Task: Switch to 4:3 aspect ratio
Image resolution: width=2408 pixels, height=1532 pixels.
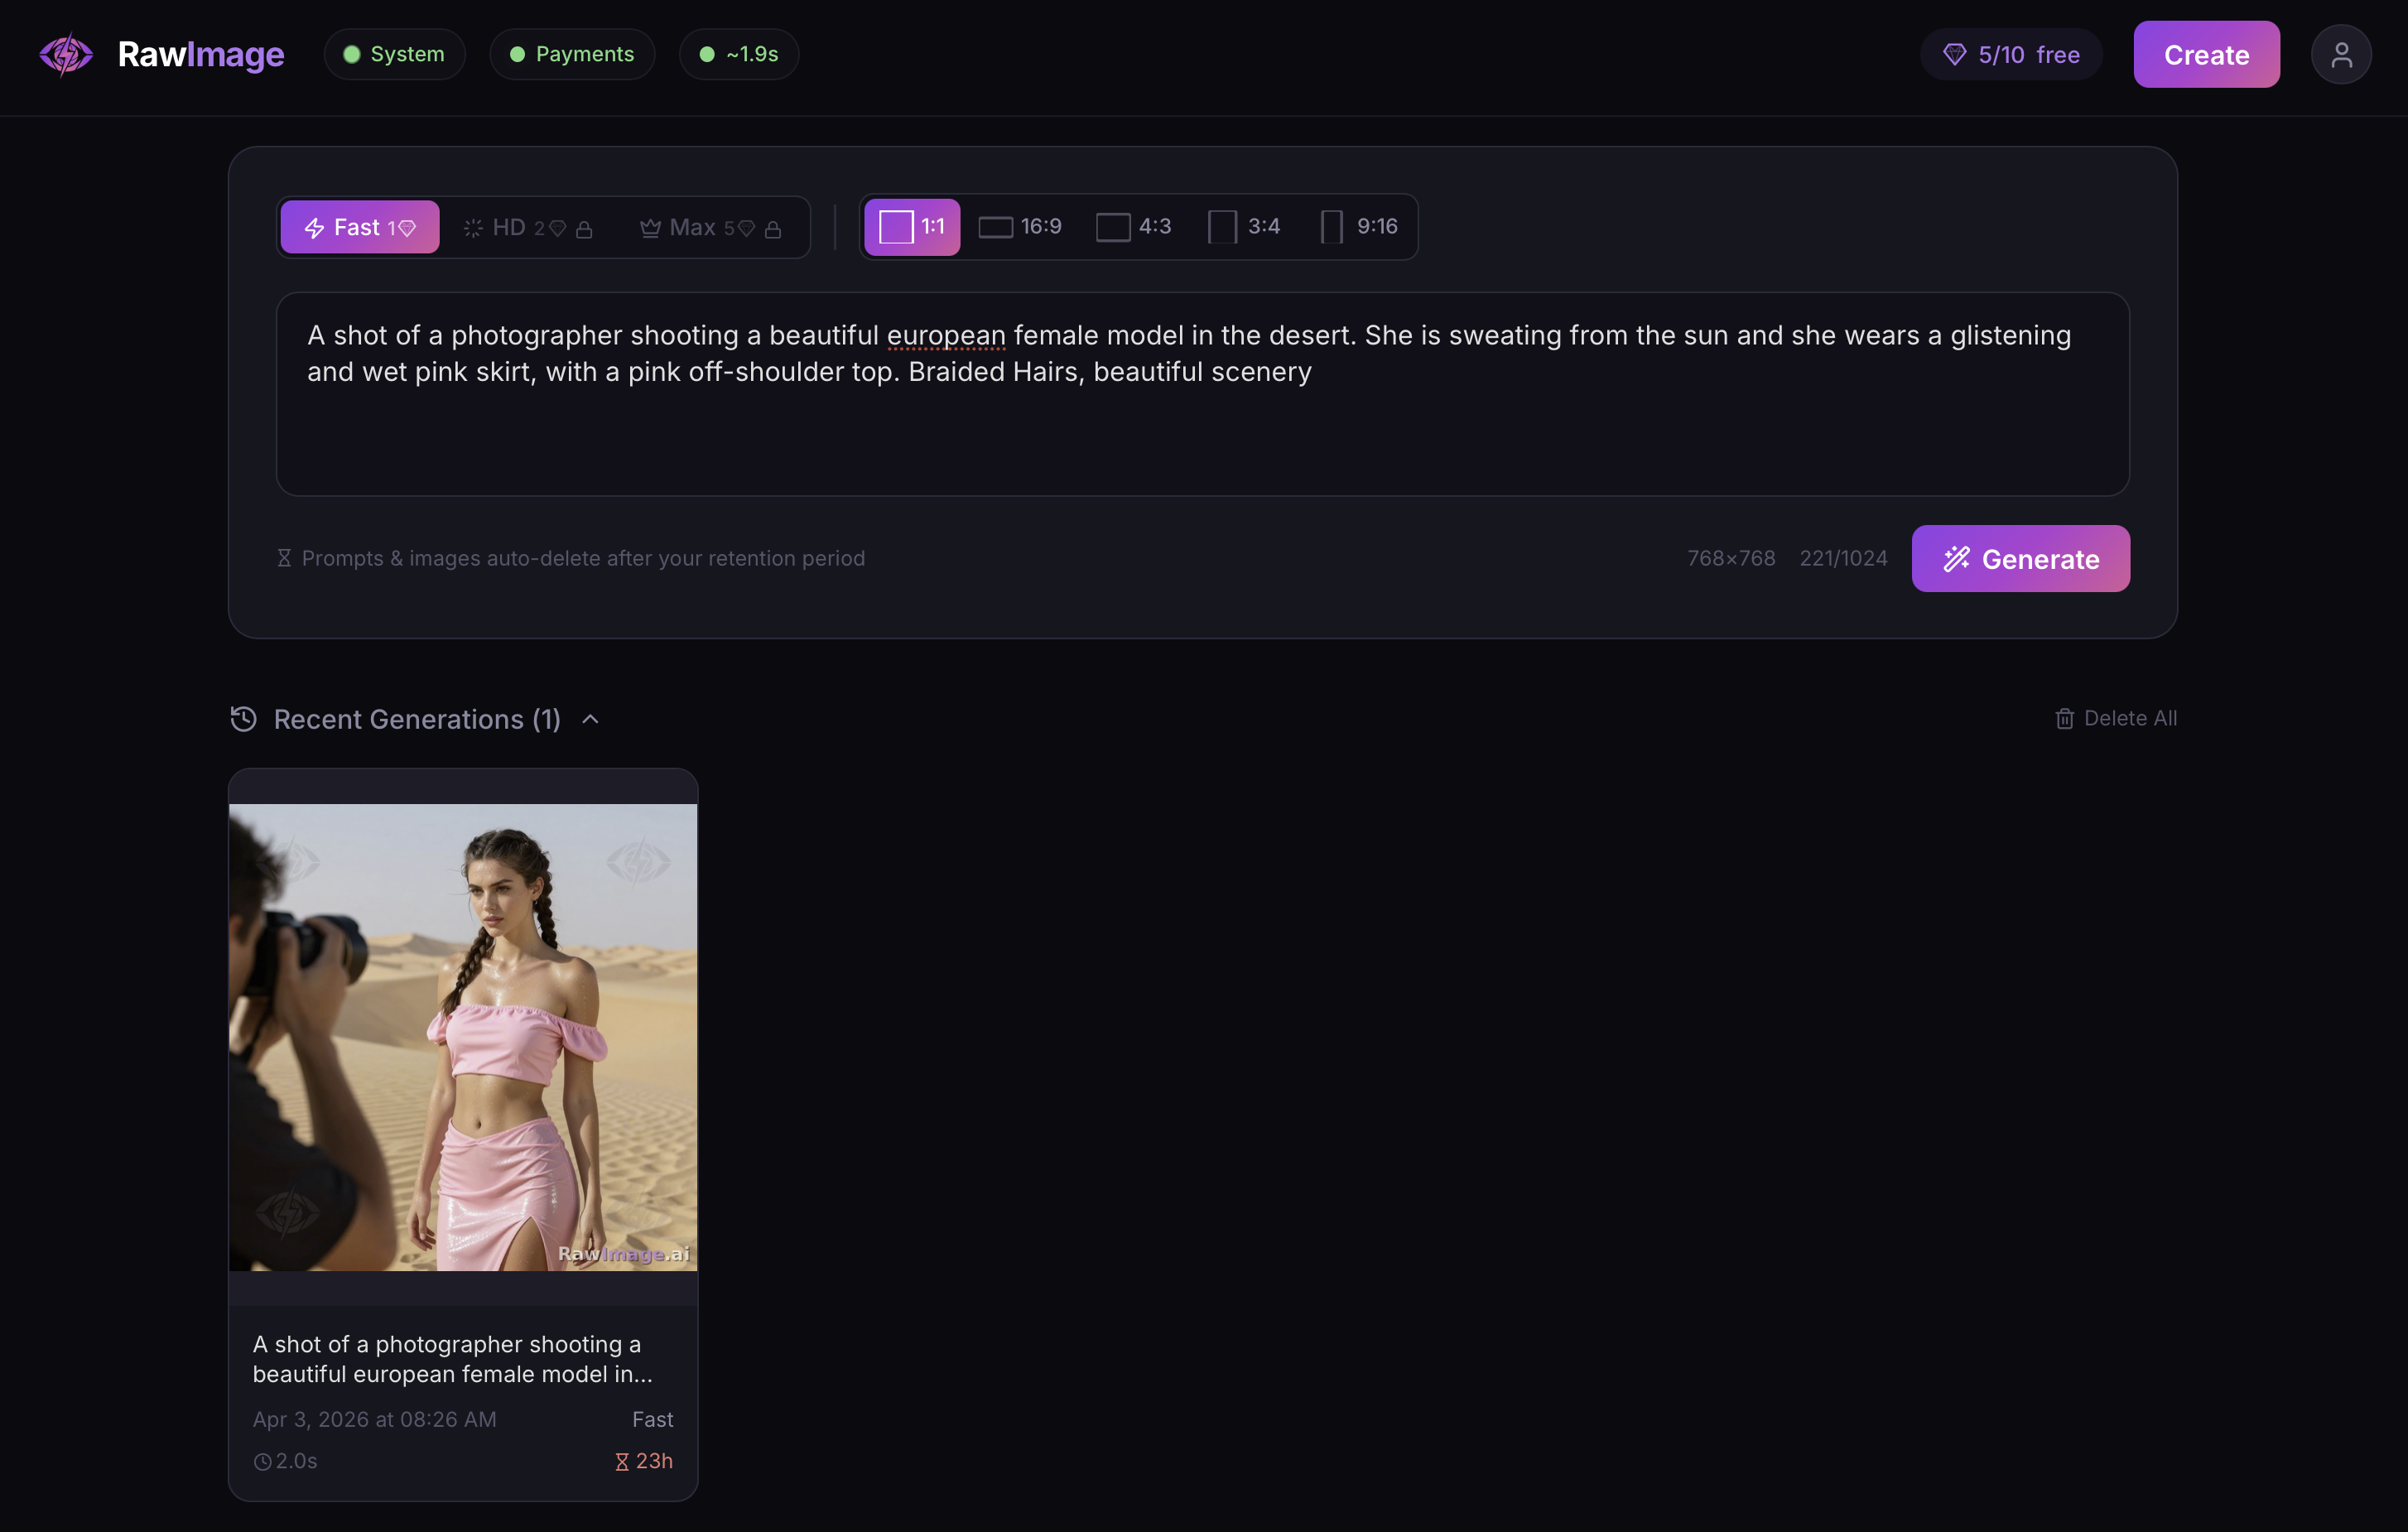Action: click(x=1133, y=227)
